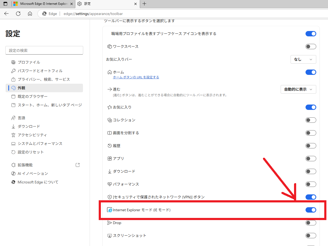Open external link icon beside 拡張機能
The height and width of the screenshot is (246, 328).
coord(78,165)
